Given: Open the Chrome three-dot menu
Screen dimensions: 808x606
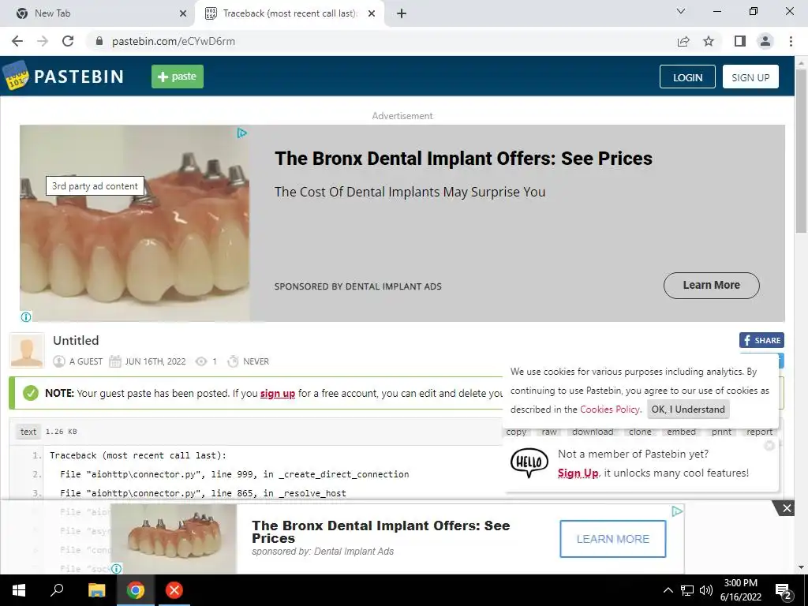Looking at the screenshot, I should pyautogui.click(x=791, y=41).
